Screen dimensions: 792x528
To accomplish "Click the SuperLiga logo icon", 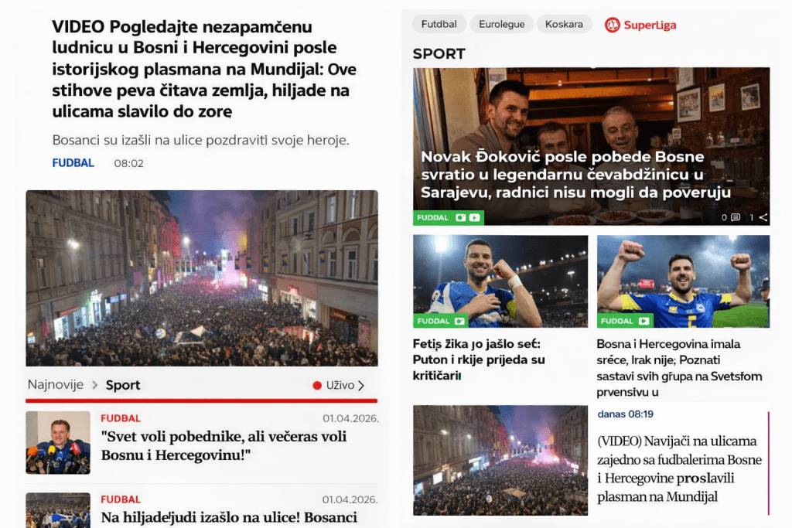I will [613, 25].
